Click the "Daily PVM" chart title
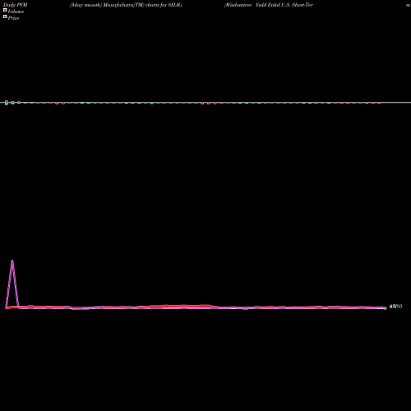Screen dimensions: 411x411 click(16, 5)
